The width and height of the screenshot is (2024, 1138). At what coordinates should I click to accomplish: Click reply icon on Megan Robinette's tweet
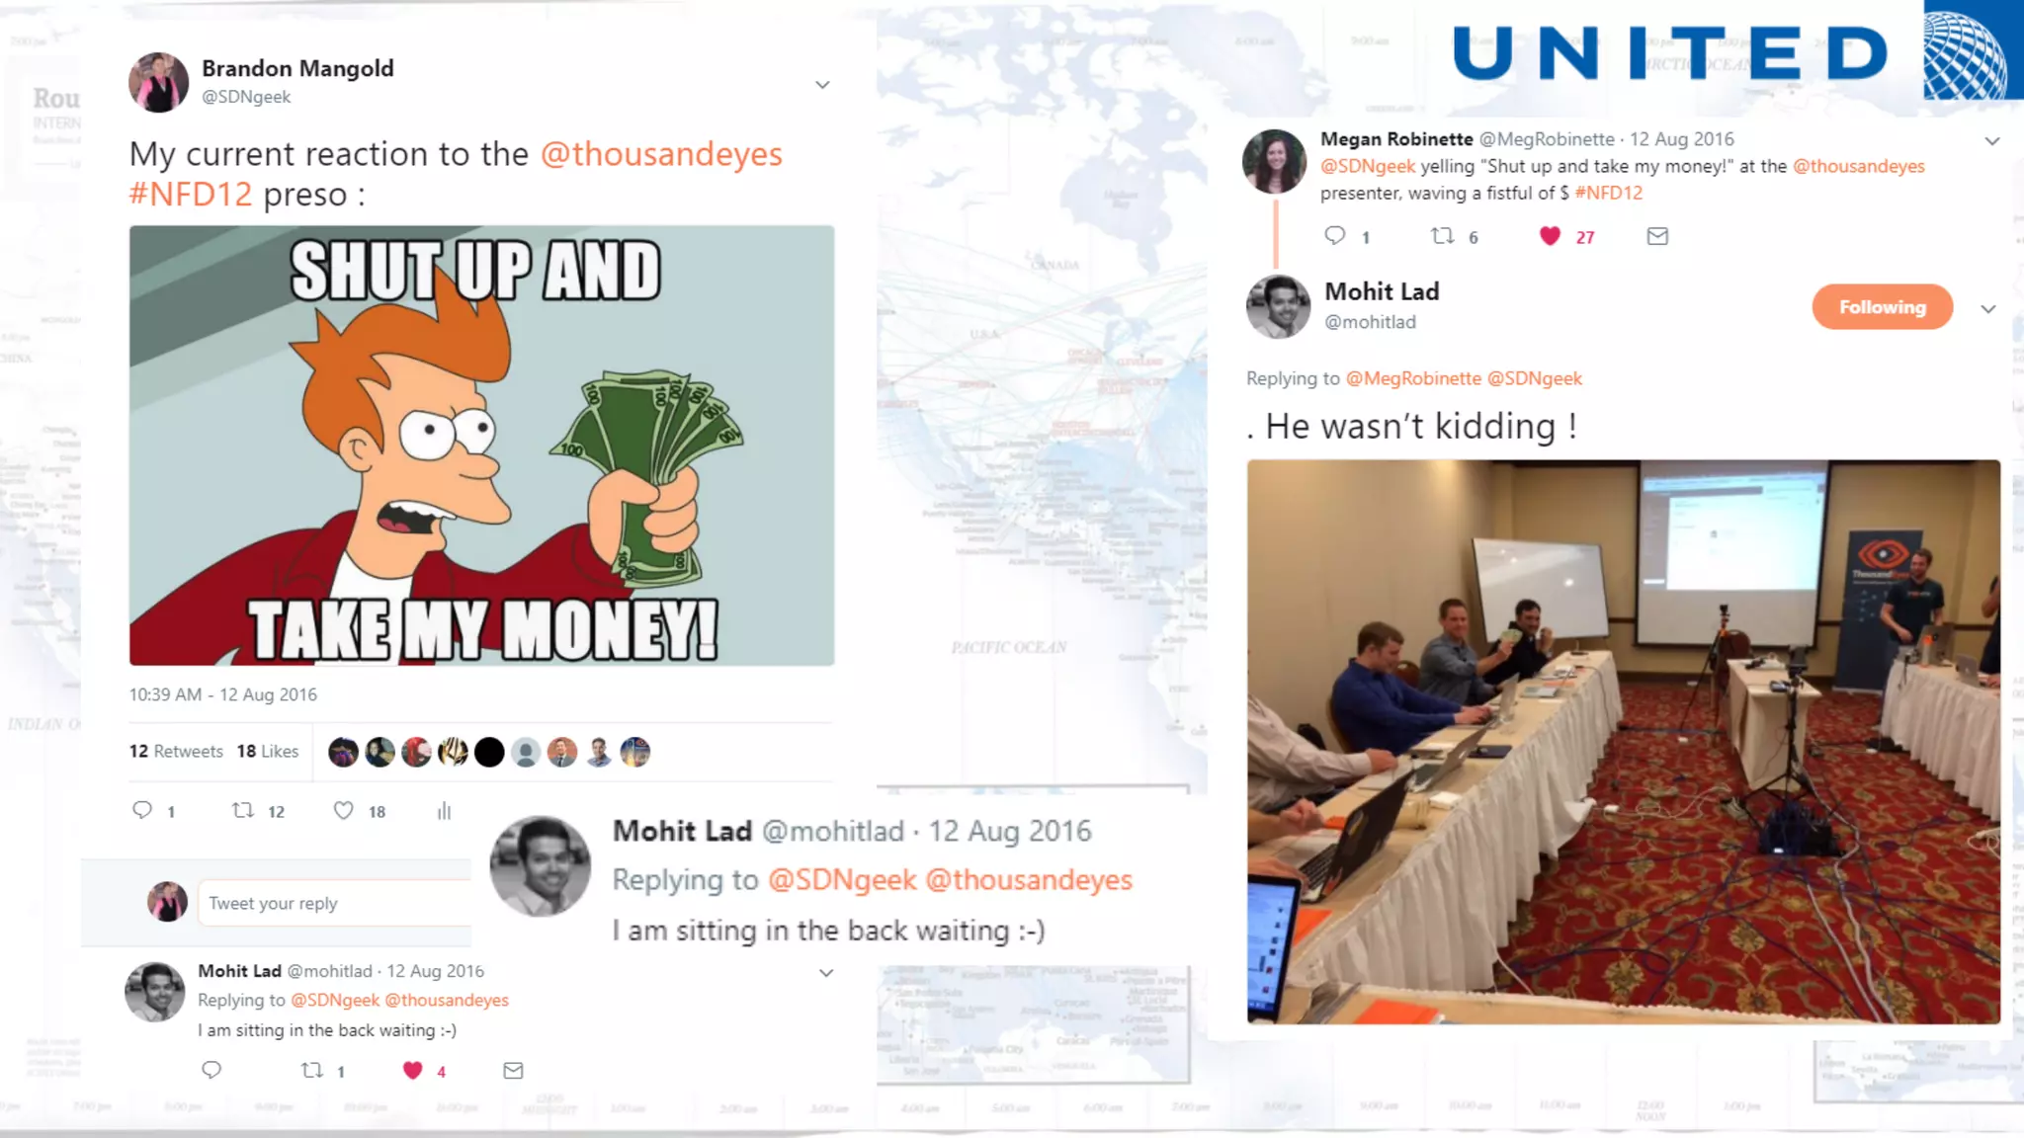[1335, 235]
